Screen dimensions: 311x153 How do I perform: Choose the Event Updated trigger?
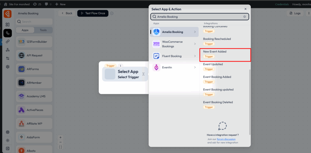(x=213, y=64)
